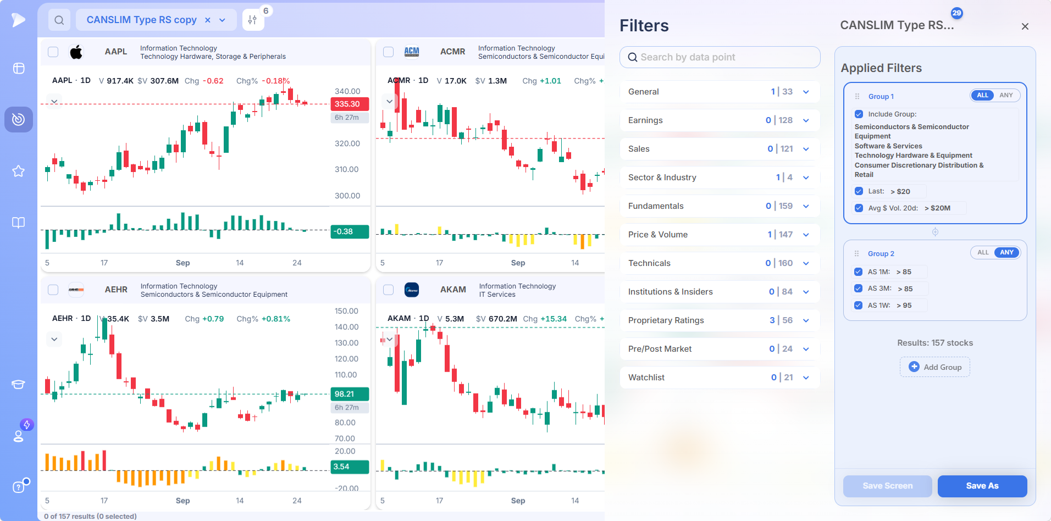Click the Save As button
Image resolution: width=1051 pixels, height=521 pixels.
pyautogui.click(x=982, y=486)
